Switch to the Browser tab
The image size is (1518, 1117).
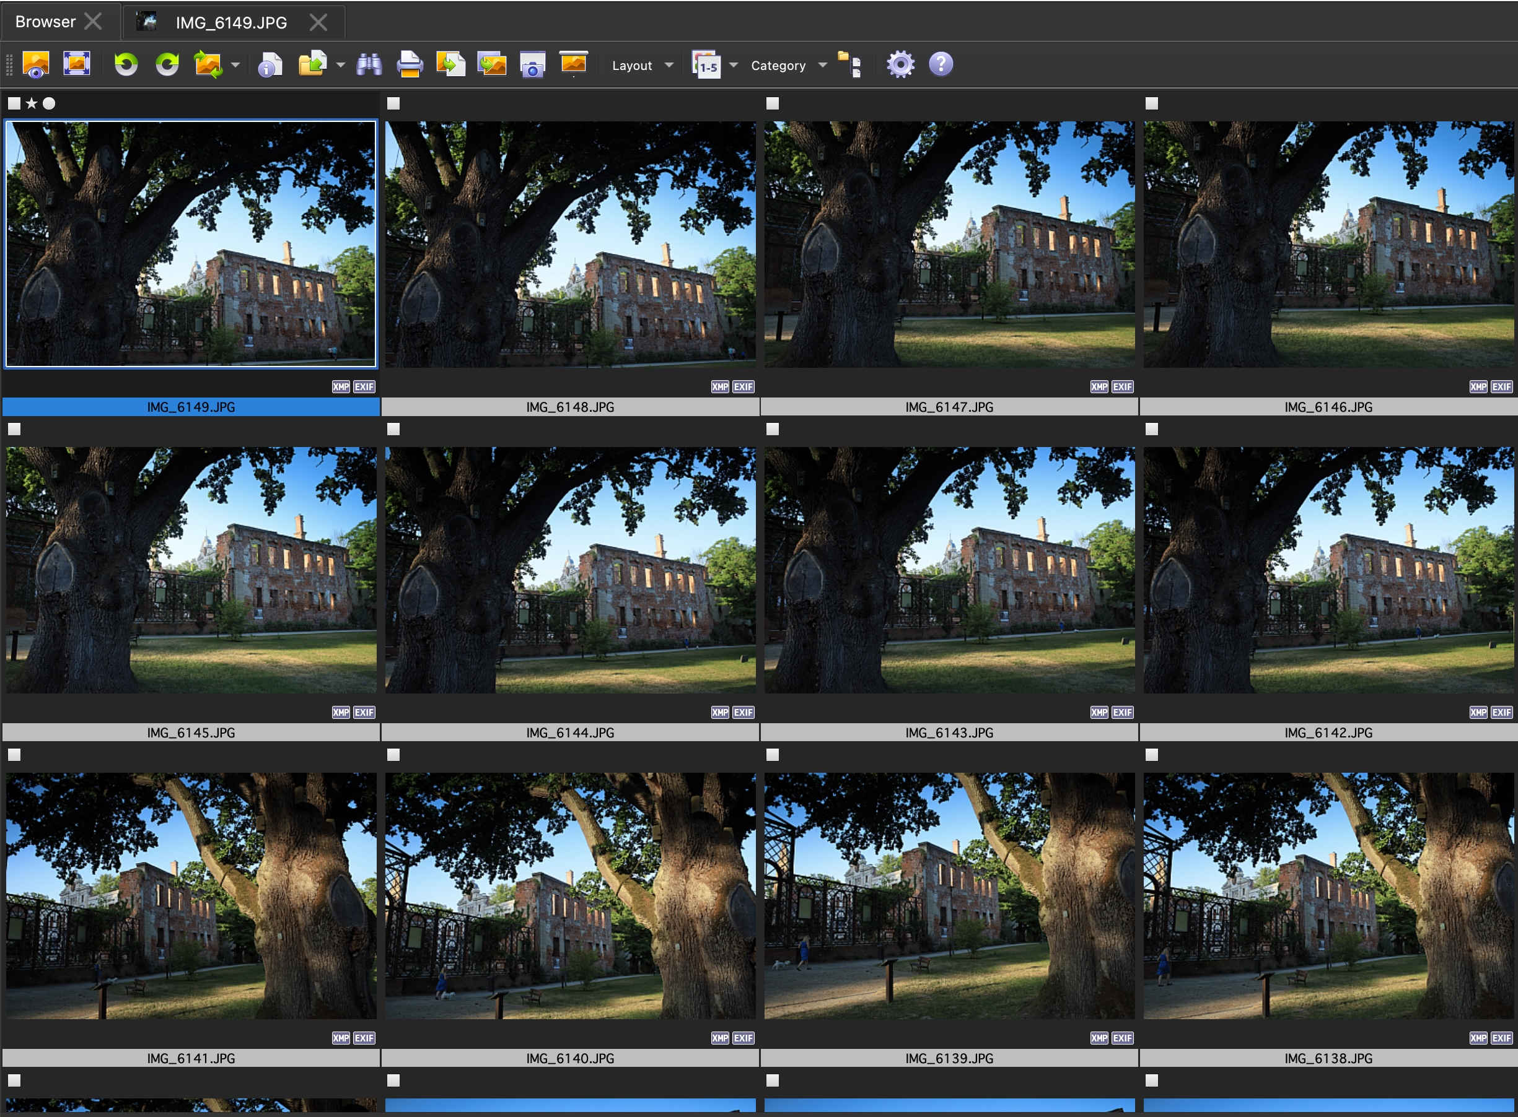tap(45, 22)
